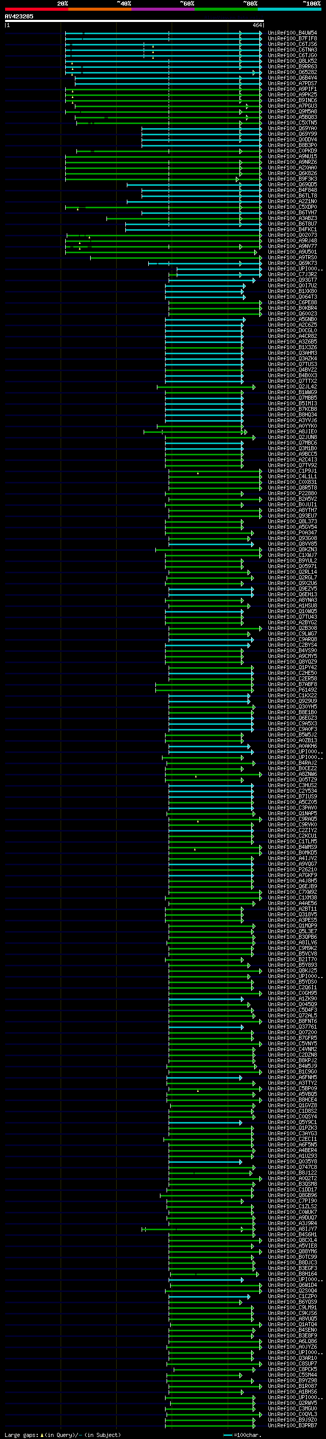Image resolution: width=326 pixels, height=1439 pixels.
Task: Open hit UniRef100_A2C6Z5
Action: coord(292,325)
